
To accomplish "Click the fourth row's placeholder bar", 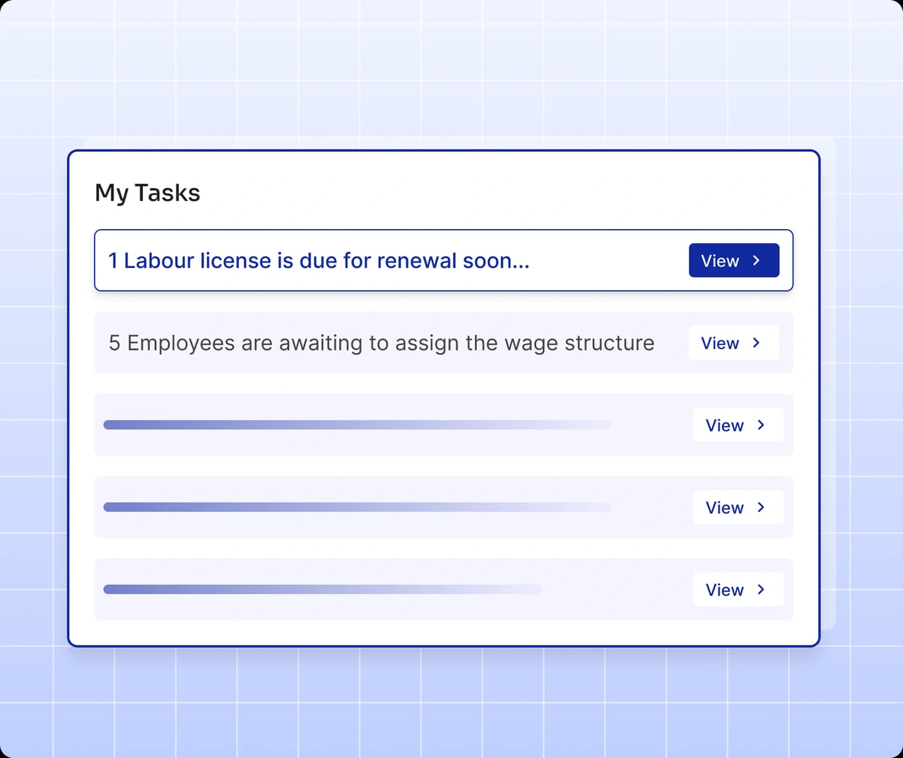I will (x=357, y=508).
